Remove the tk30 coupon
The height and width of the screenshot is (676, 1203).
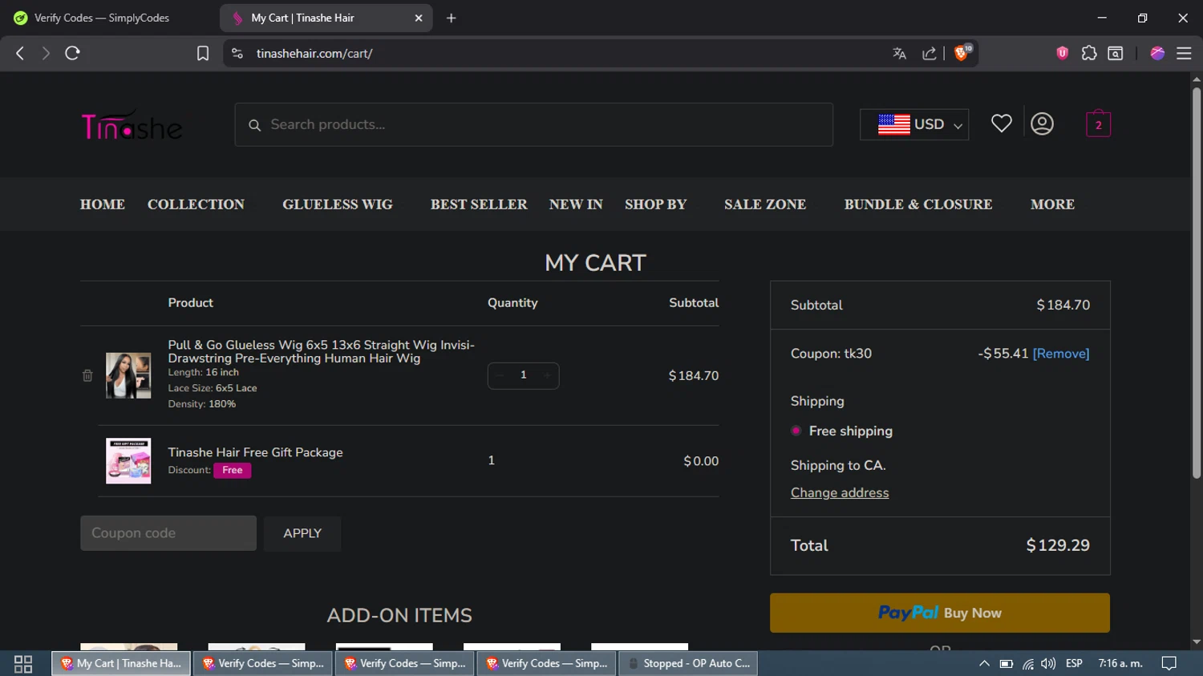[1061, 354]
